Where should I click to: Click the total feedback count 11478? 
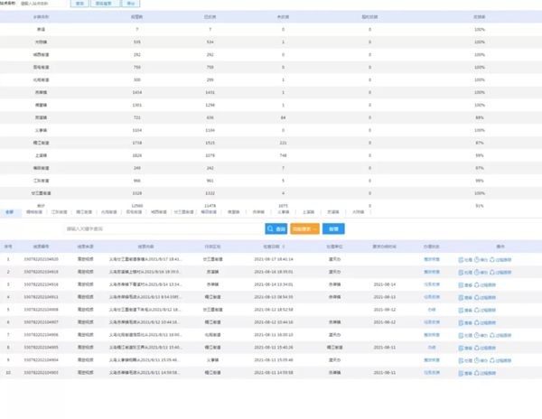point(210,206)
